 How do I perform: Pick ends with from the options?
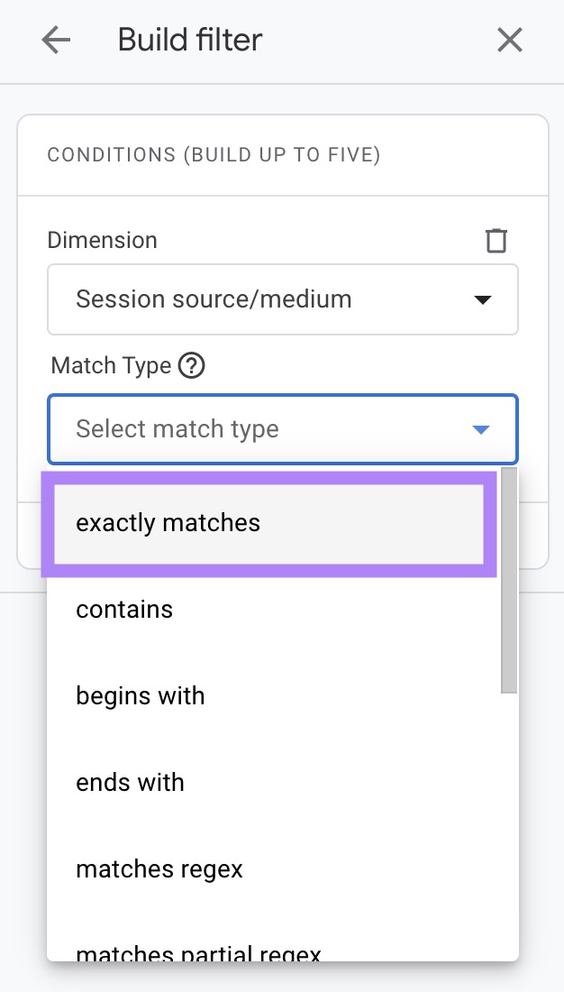(x=130, y=782)
